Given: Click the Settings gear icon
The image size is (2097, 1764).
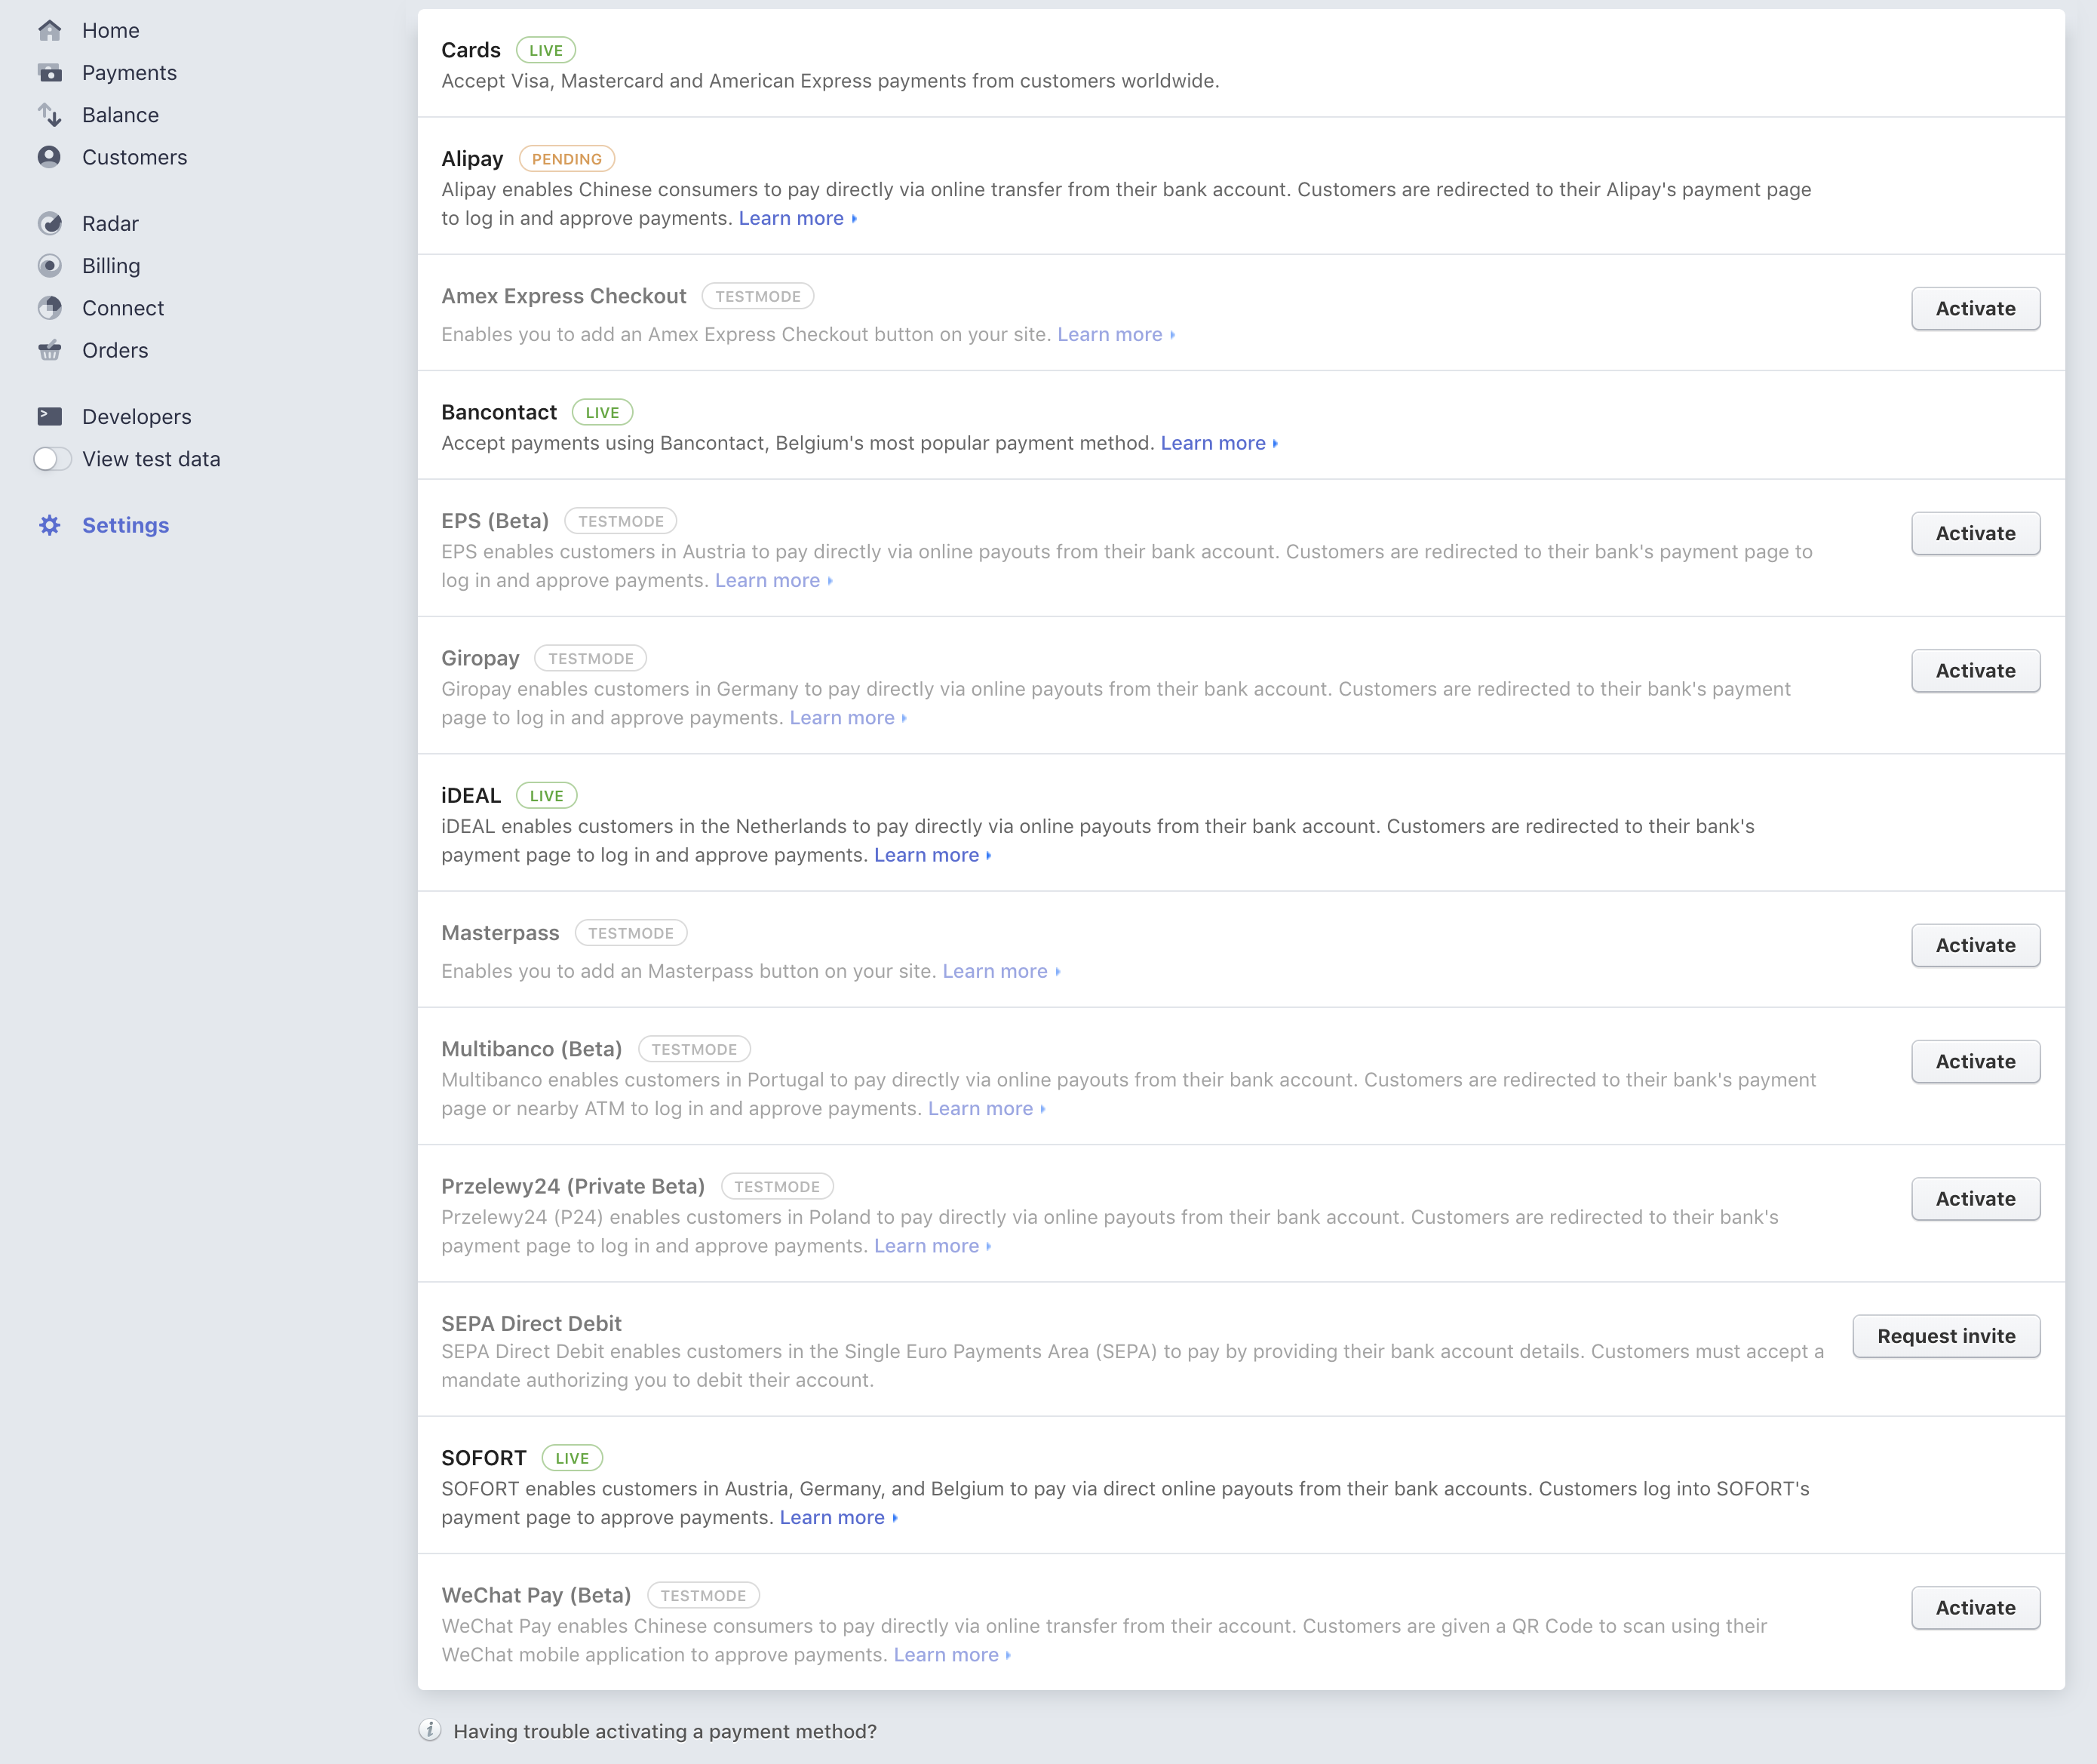Looking at the screenshot, I should coord(49,525).
